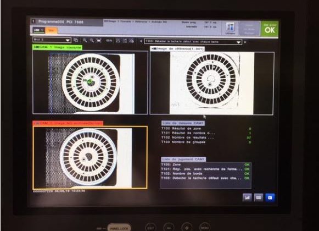Select the archived NG image thumbnail
The height and width of the screenshot is (231, 319).
(90, 158)
